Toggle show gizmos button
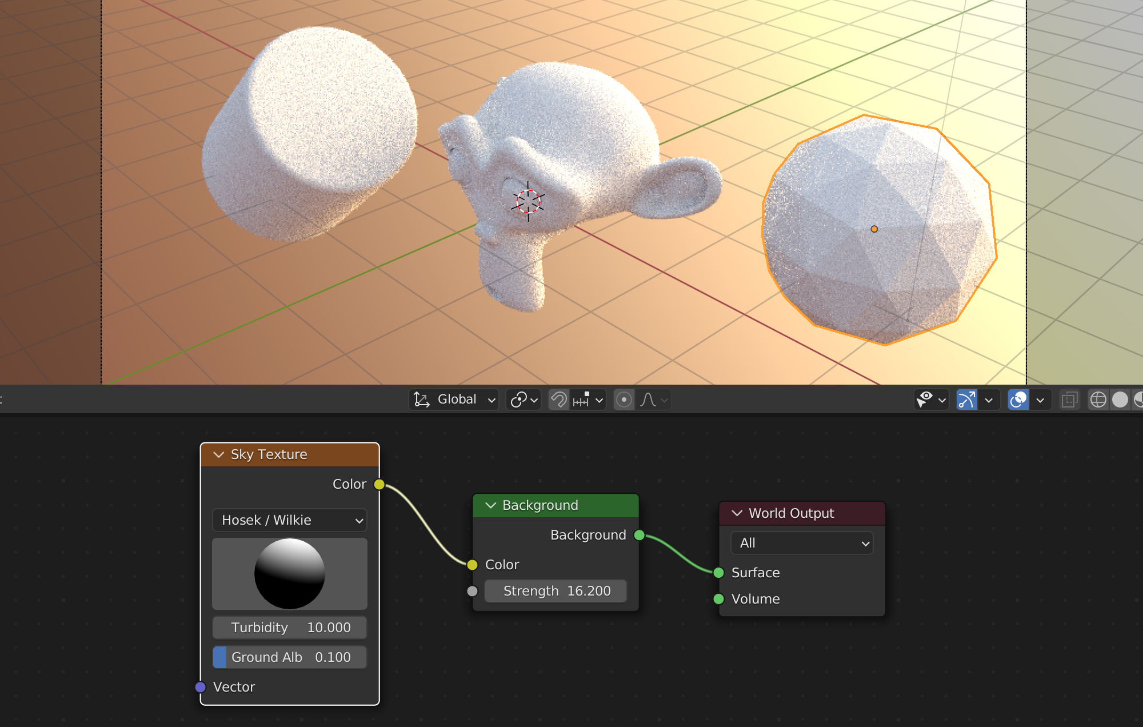The height and width of the screenshot is (727, 1143). pyautogui.click(x=966, y=400)
